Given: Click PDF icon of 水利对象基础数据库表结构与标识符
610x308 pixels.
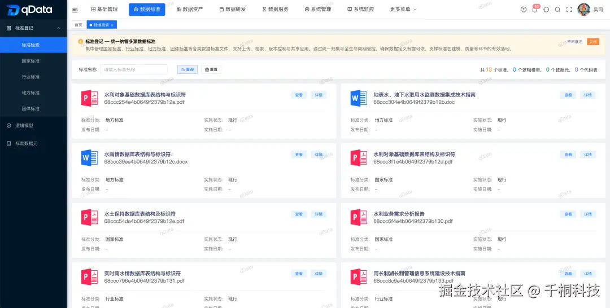Looking at the screenshot, I should 89,98.
